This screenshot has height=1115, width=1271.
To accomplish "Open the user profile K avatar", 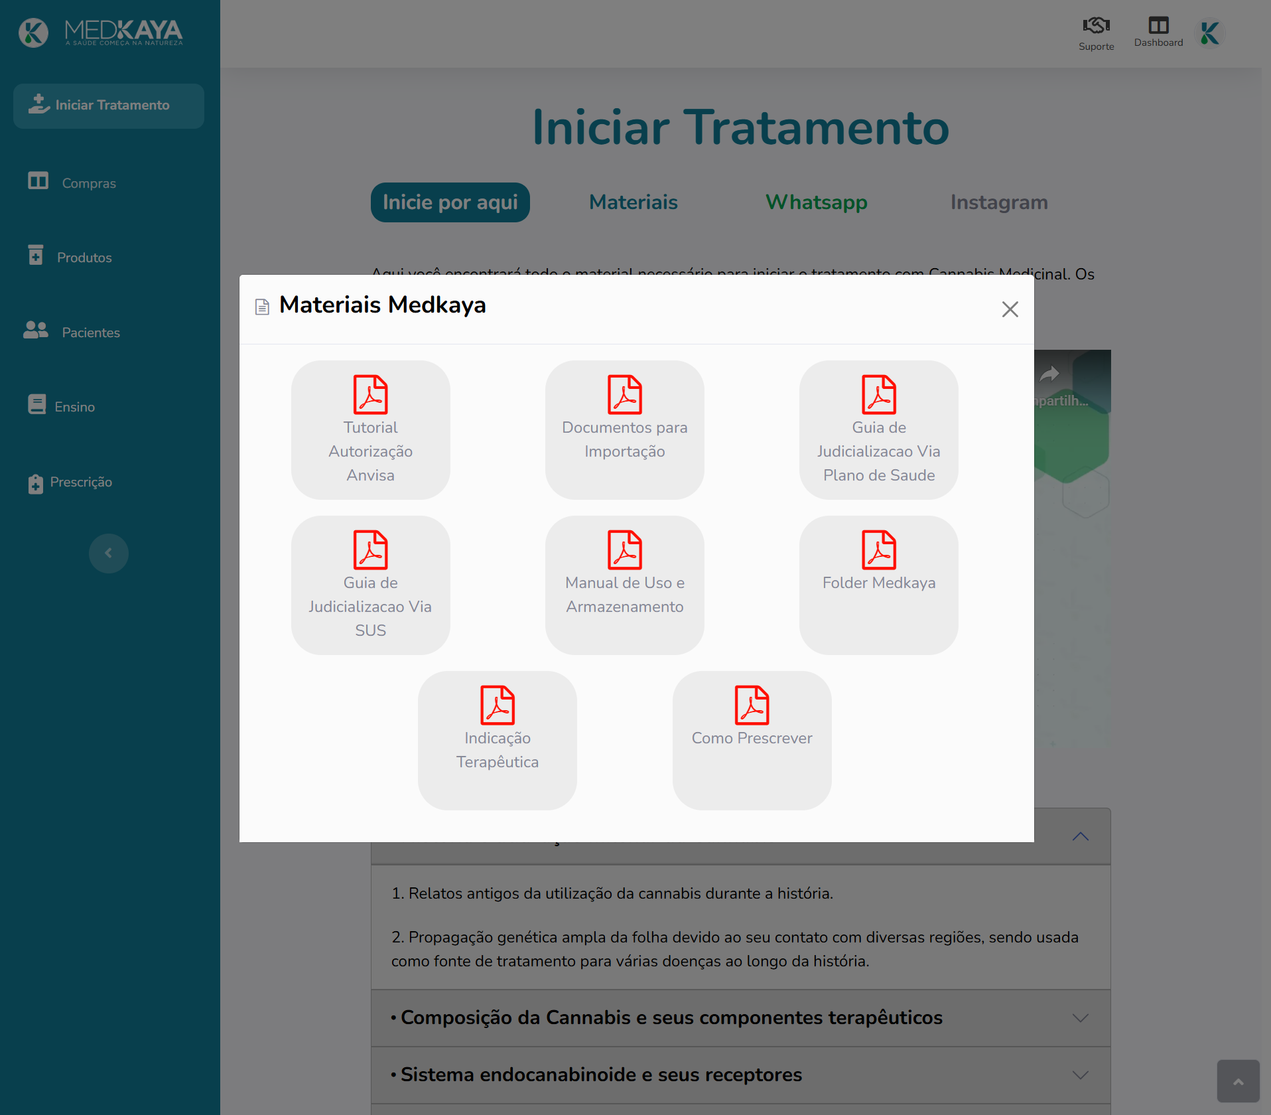I will coord(1209,33).
